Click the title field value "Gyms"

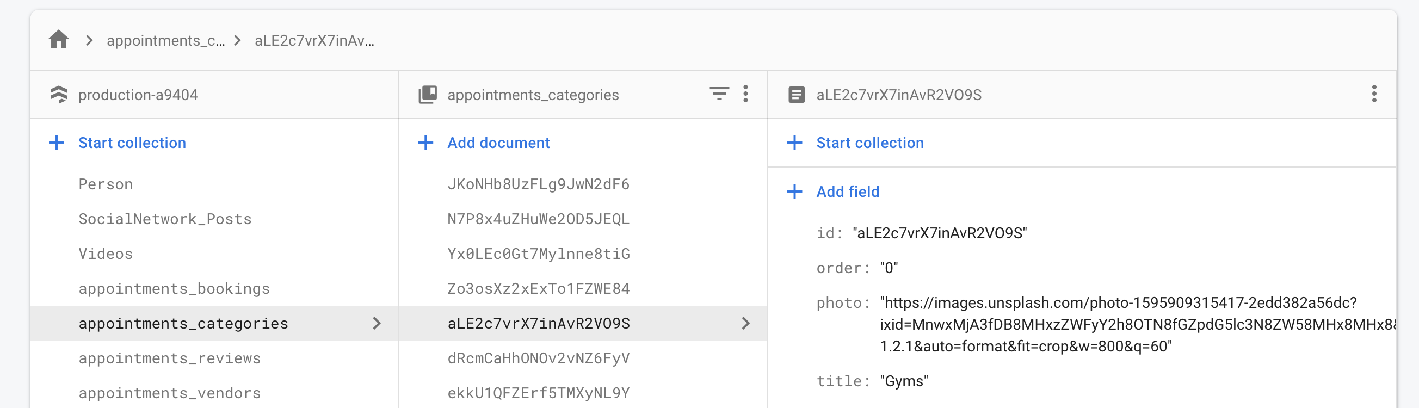click(903, 381)
